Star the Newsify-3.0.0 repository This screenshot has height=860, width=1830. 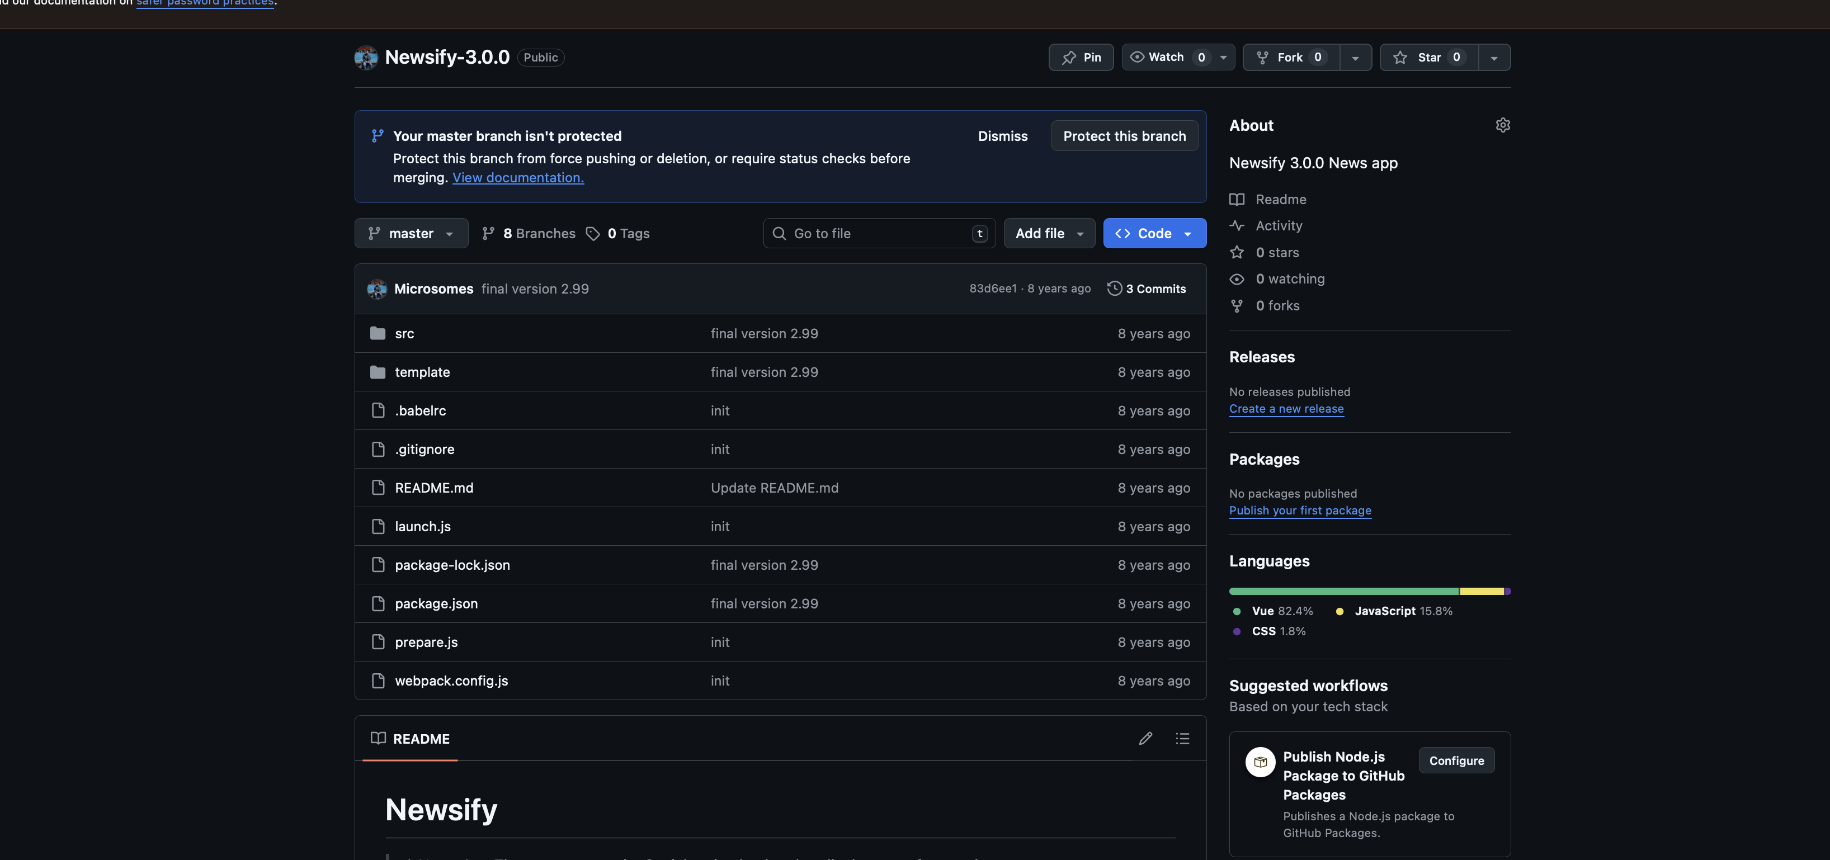pos(1428,57)
